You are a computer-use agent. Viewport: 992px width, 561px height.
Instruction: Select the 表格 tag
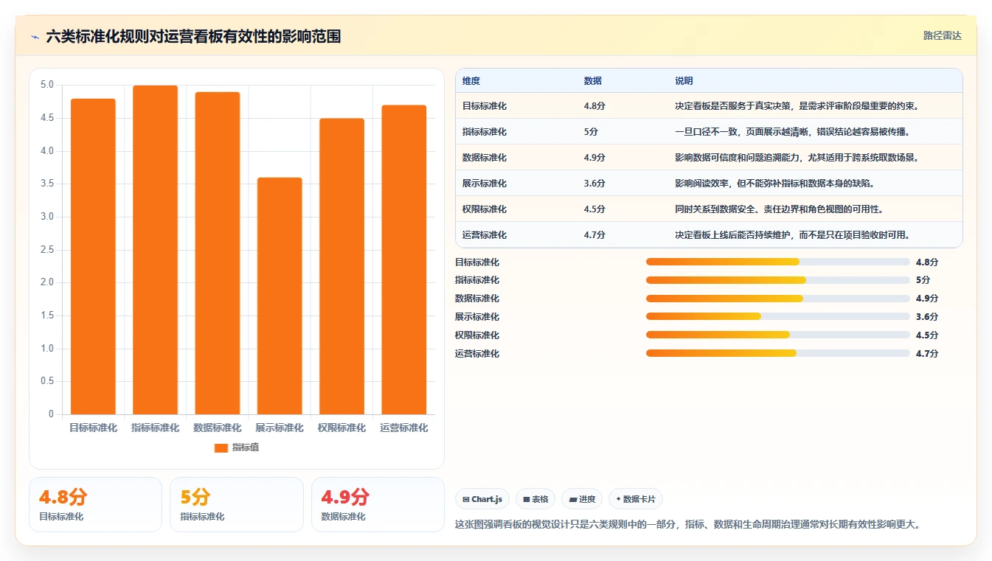535,499
